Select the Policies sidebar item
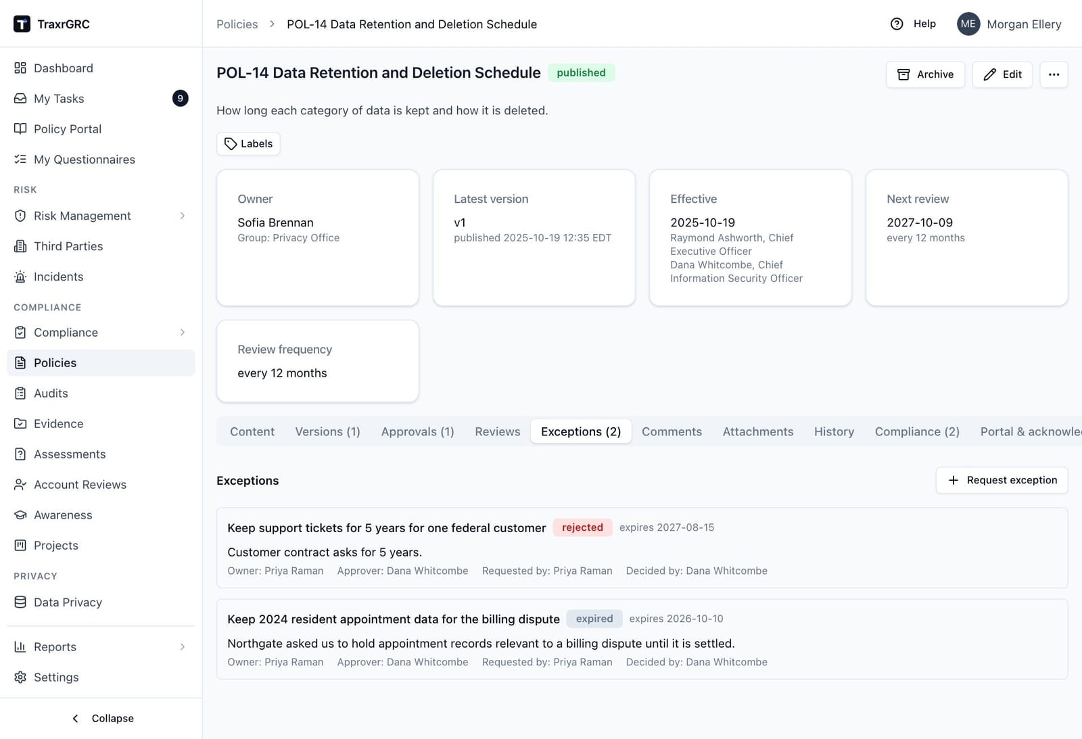 [x=101, y=362]
